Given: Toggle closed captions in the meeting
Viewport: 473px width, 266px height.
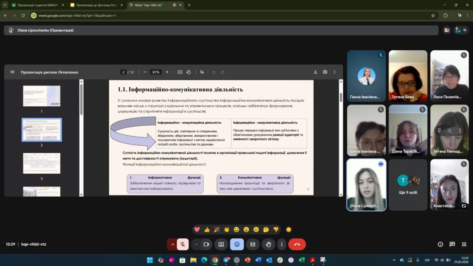Looking at the screenshot, I should pos(252,244).
